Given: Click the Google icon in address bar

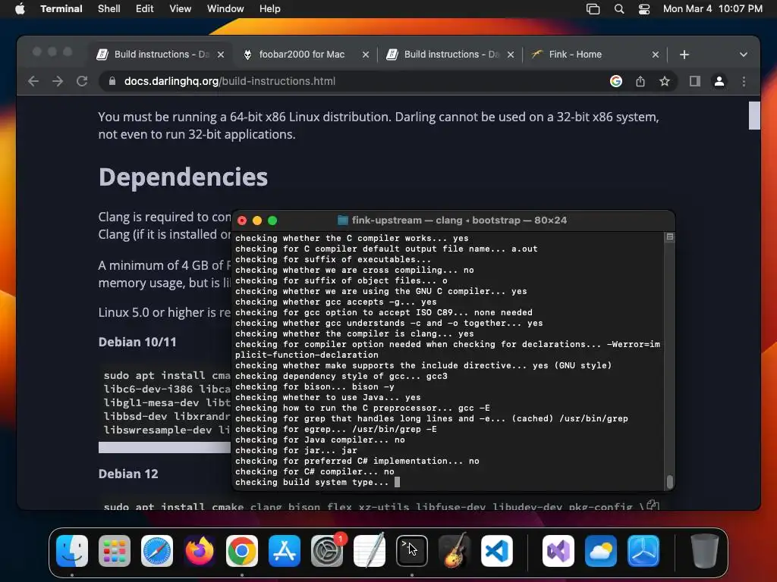Looking at the screenshot, I should point(616,81).
